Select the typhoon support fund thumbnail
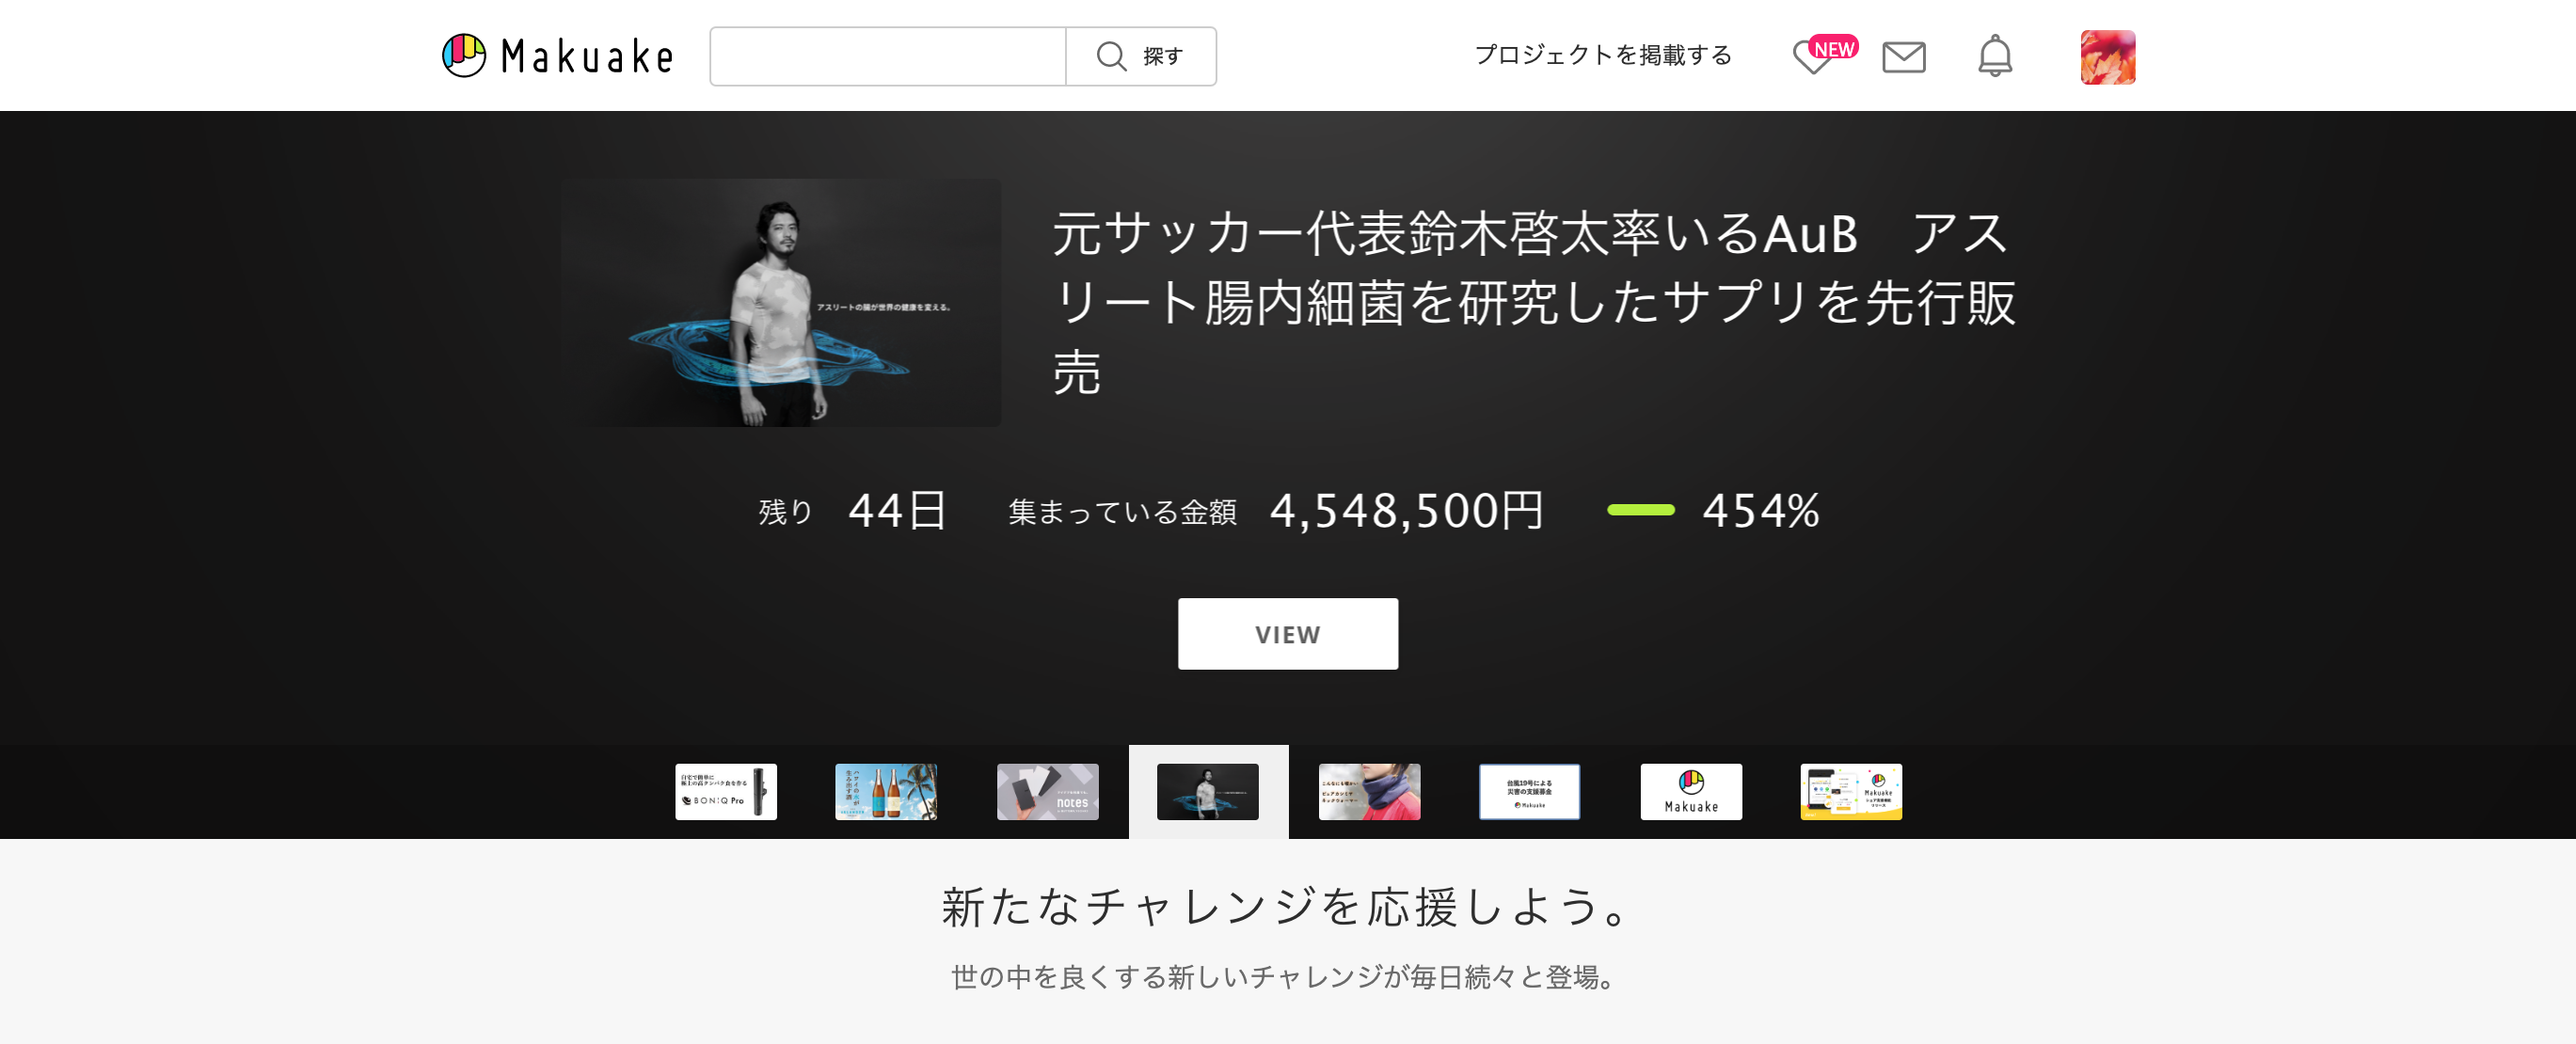 click(1529, 792)
